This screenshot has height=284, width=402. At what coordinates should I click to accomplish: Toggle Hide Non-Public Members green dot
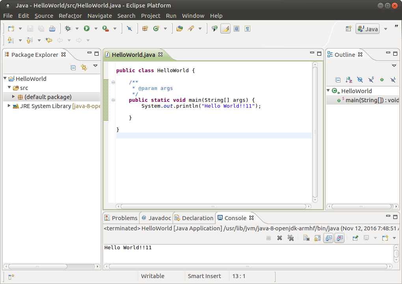point(382,80)
